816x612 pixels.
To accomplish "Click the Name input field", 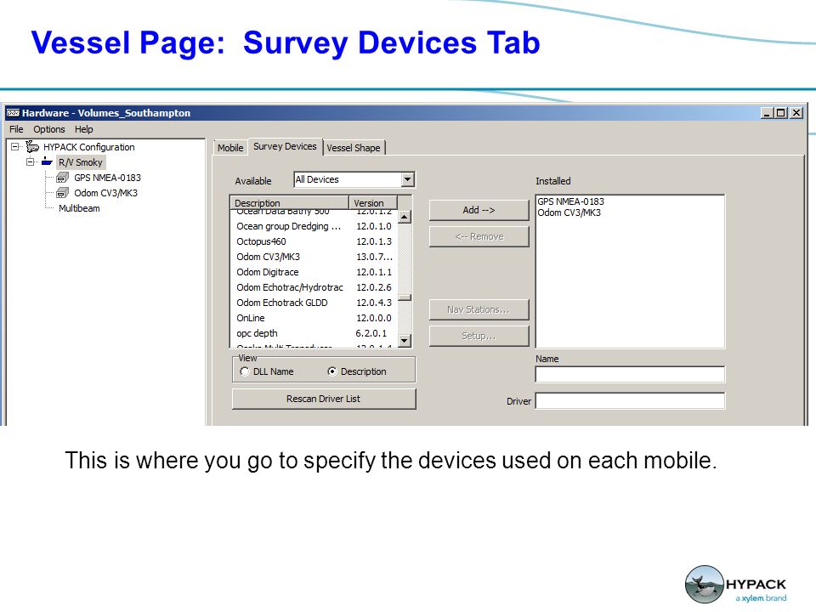I will (x=630, y=374).
